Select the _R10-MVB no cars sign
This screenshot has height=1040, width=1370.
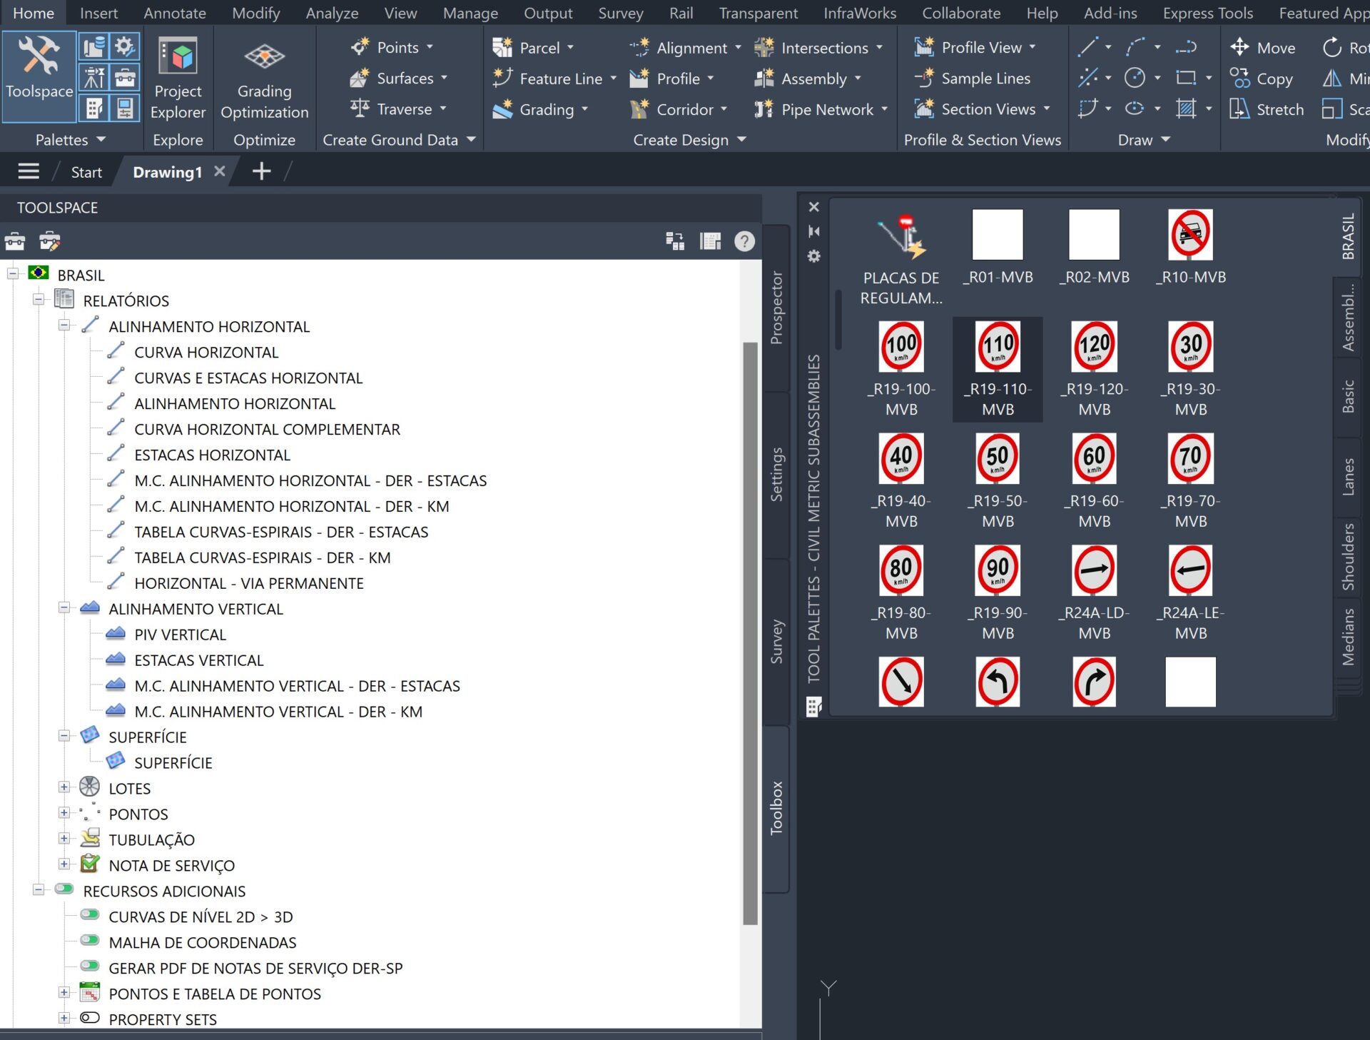tap(1190, 236)
